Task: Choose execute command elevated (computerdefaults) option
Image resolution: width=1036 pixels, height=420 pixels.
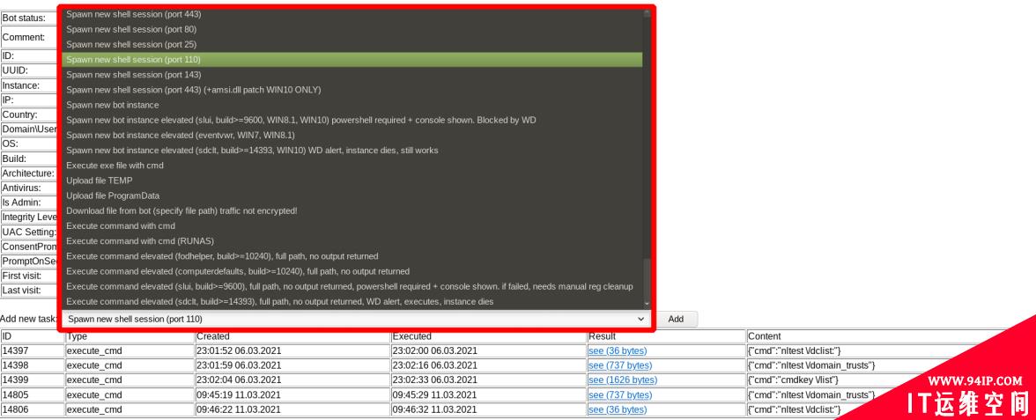Action: [352, 271]
